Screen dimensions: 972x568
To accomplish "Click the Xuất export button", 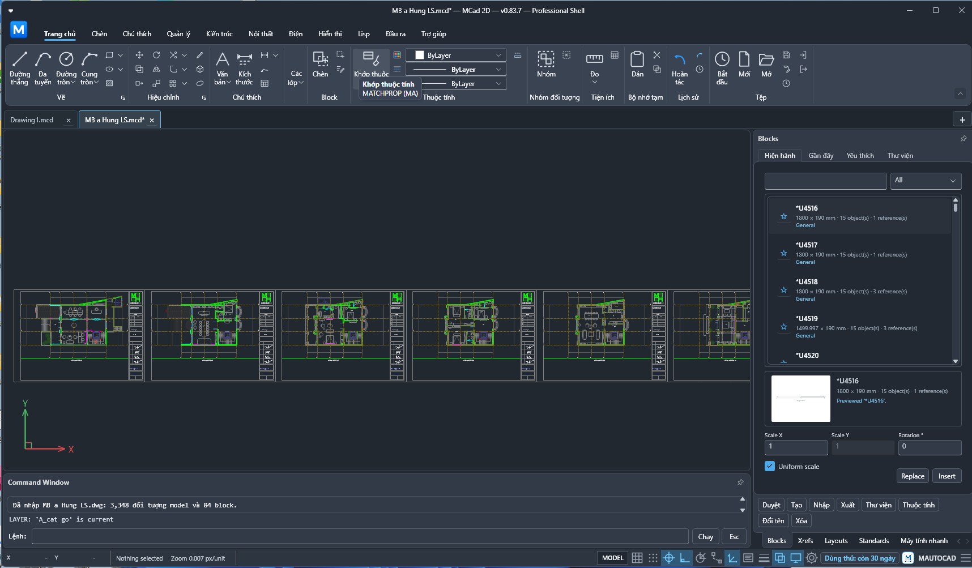I will (x=848, y=505).
